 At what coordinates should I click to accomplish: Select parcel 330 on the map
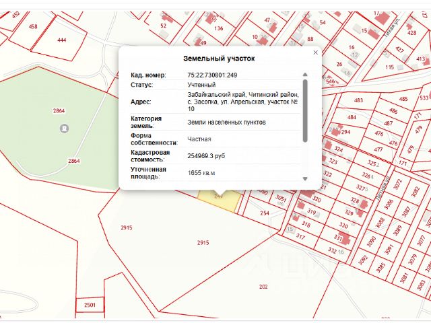click(343, 225)
